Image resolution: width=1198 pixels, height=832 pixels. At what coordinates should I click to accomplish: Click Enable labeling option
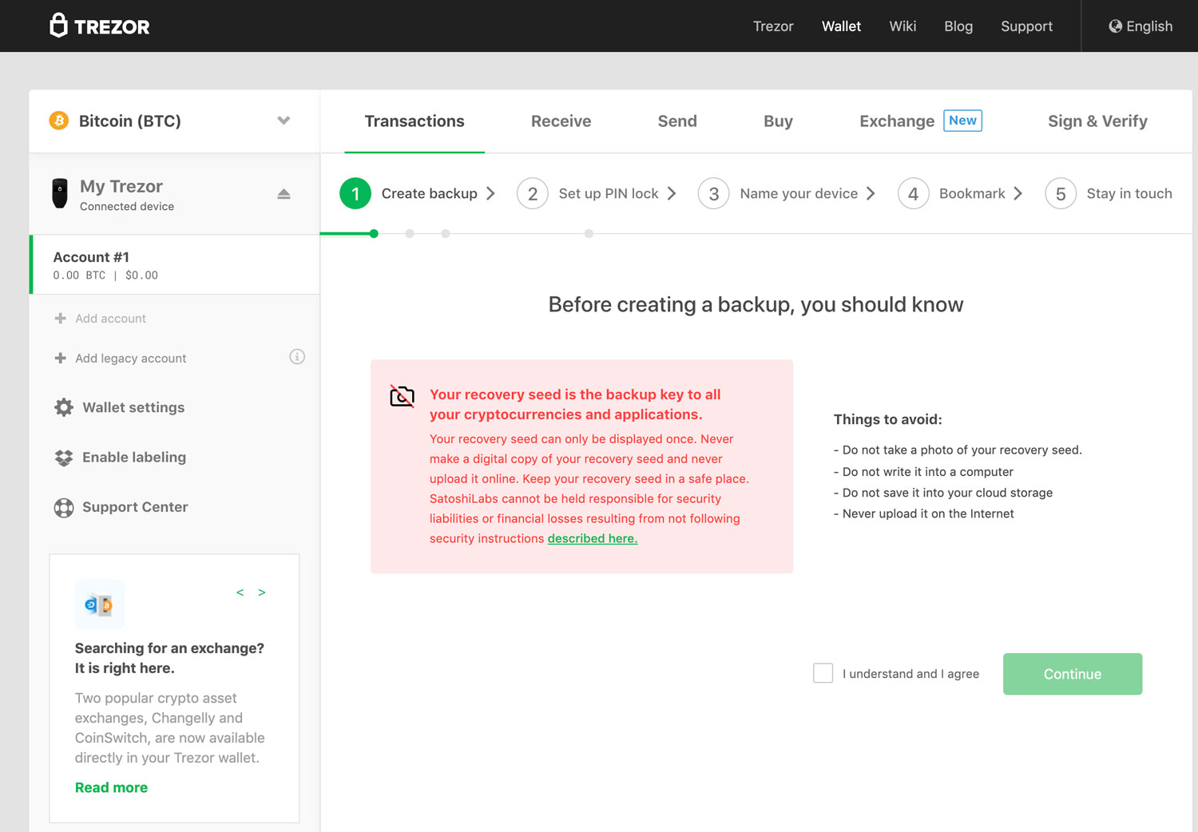point(134,458)
